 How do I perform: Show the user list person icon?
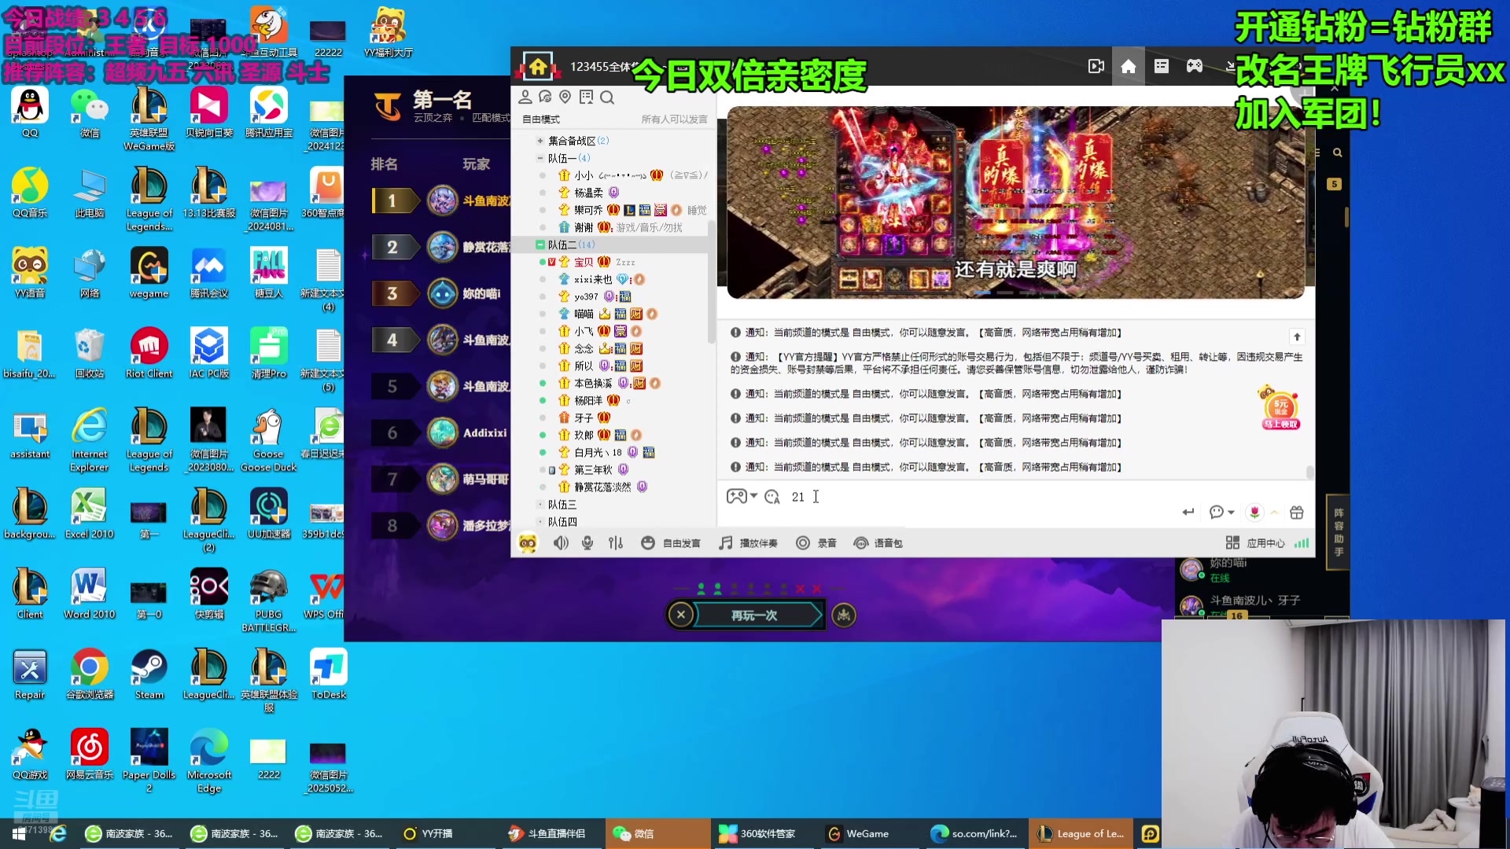pos(525,97)
